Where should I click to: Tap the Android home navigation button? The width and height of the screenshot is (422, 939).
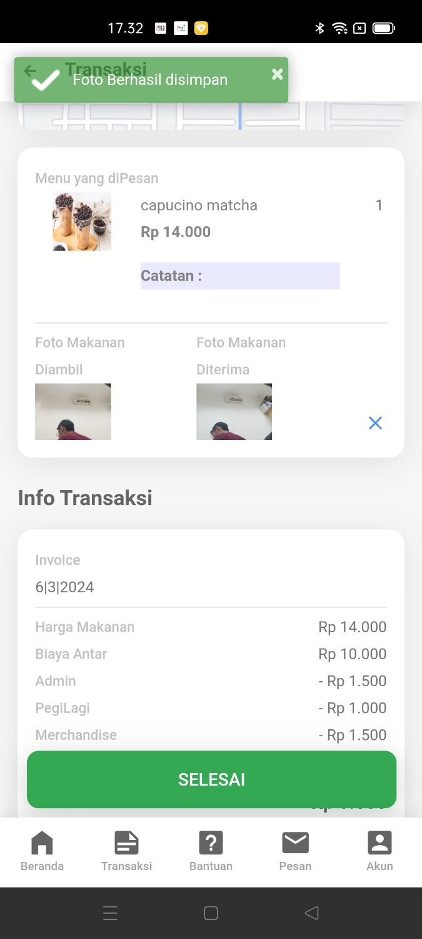(x=211, y=913)
